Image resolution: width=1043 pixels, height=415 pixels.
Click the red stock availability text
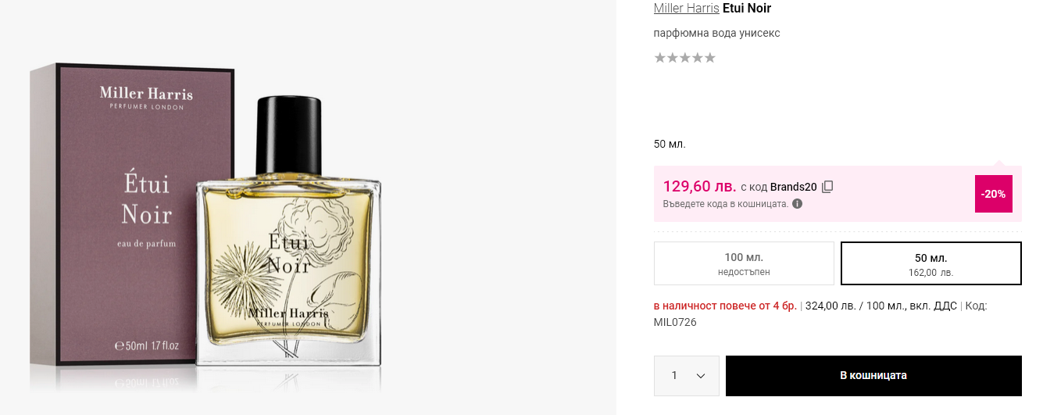[x=725, y=306]
